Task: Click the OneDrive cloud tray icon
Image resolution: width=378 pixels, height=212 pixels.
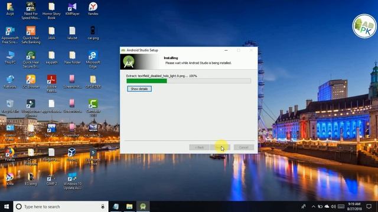Action: tap(327, 207)
